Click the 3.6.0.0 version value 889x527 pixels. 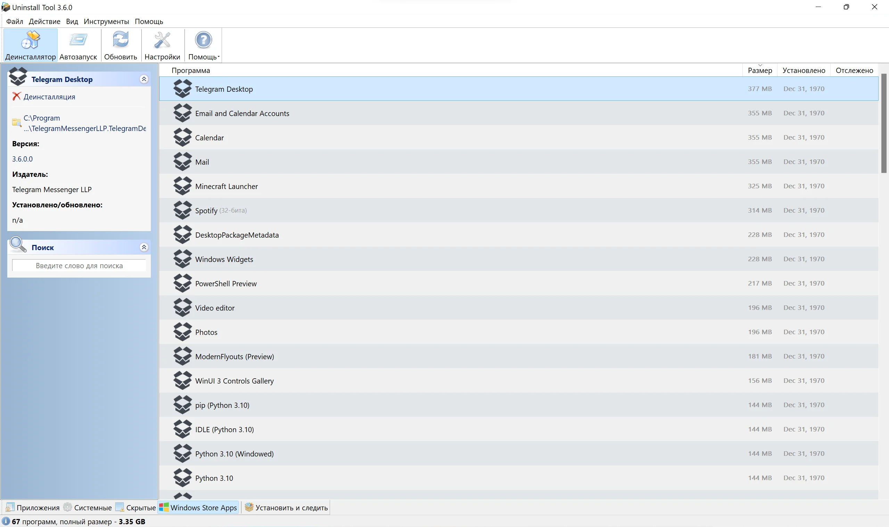pos(22,159)
